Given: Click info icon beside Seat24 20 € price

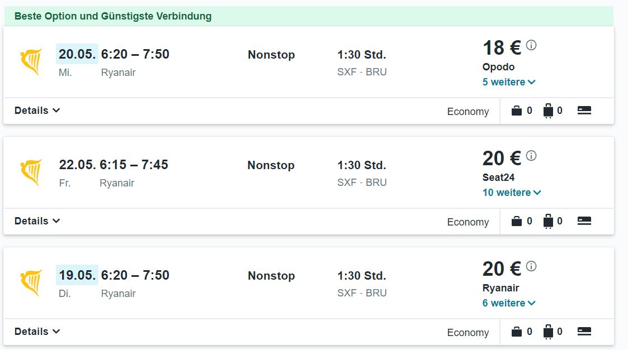Looking at the screenshot, I should pyautogui.click(x=531, y=156).
